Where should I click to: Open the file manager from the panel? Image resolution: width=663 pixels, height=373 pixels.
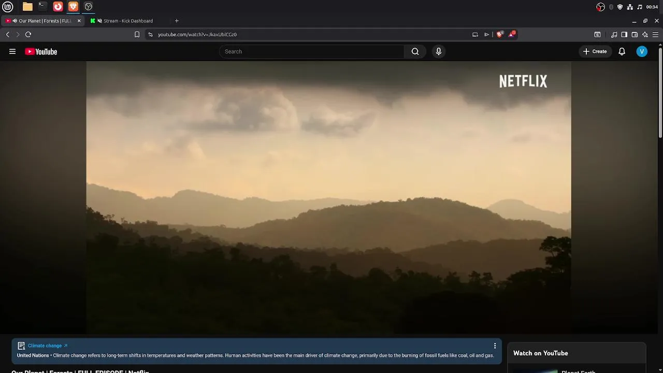coord(27,7)
